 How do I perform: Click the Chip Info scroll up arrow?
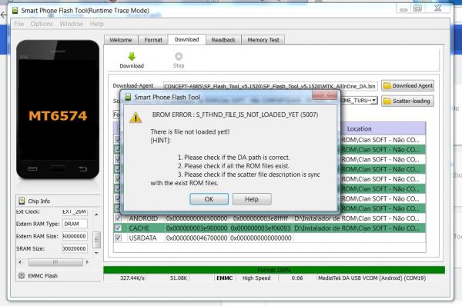tap(96, 215)
